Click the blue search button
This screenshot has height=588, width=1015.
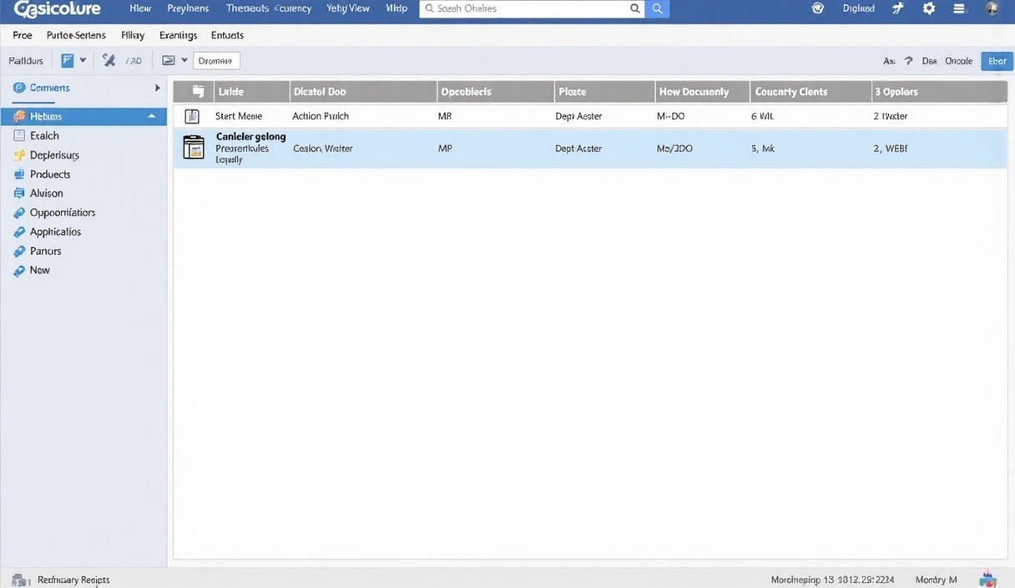click(657, 8)
